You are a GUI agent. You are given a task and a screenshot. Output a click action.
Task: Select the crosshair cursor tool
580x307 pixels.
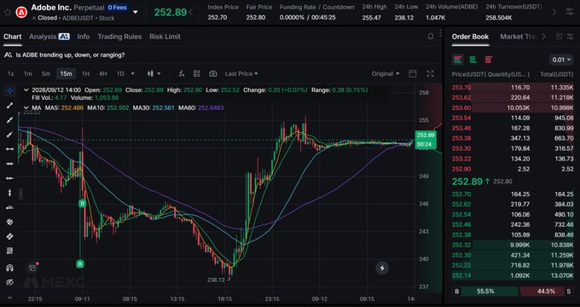click(x=10, y=90)
